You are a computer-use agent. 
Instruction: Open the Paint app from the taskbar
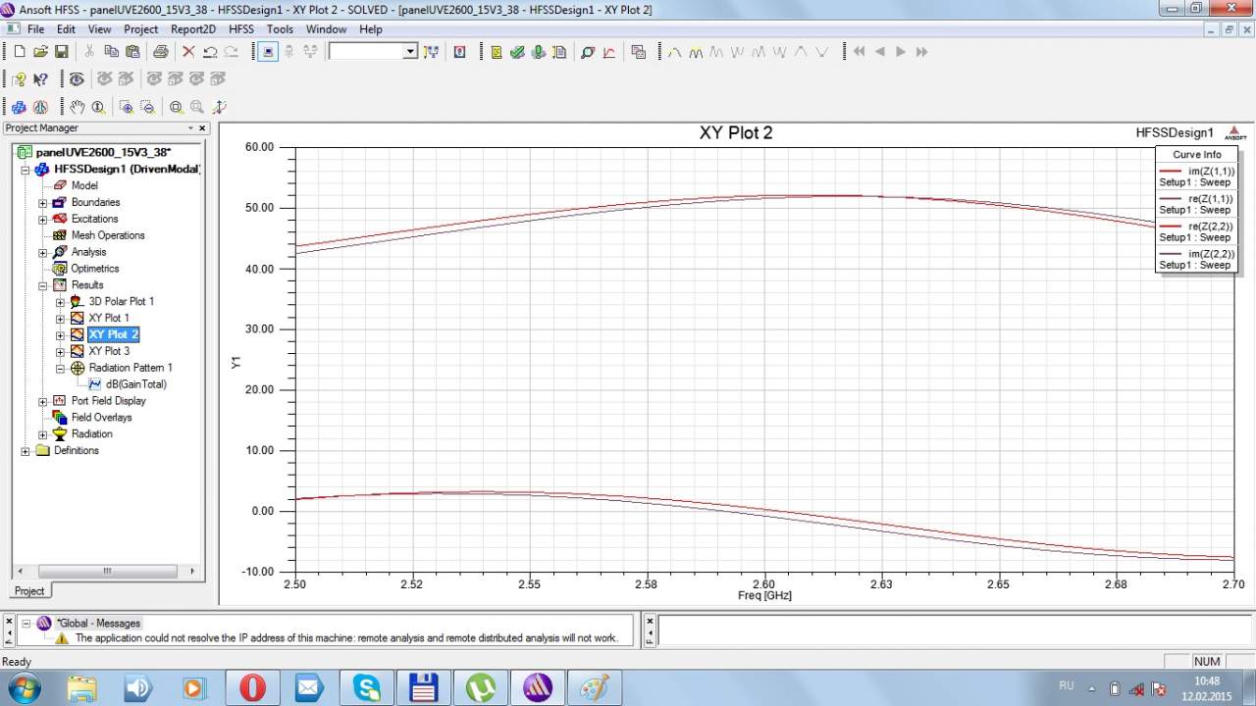tap(595, 687)
